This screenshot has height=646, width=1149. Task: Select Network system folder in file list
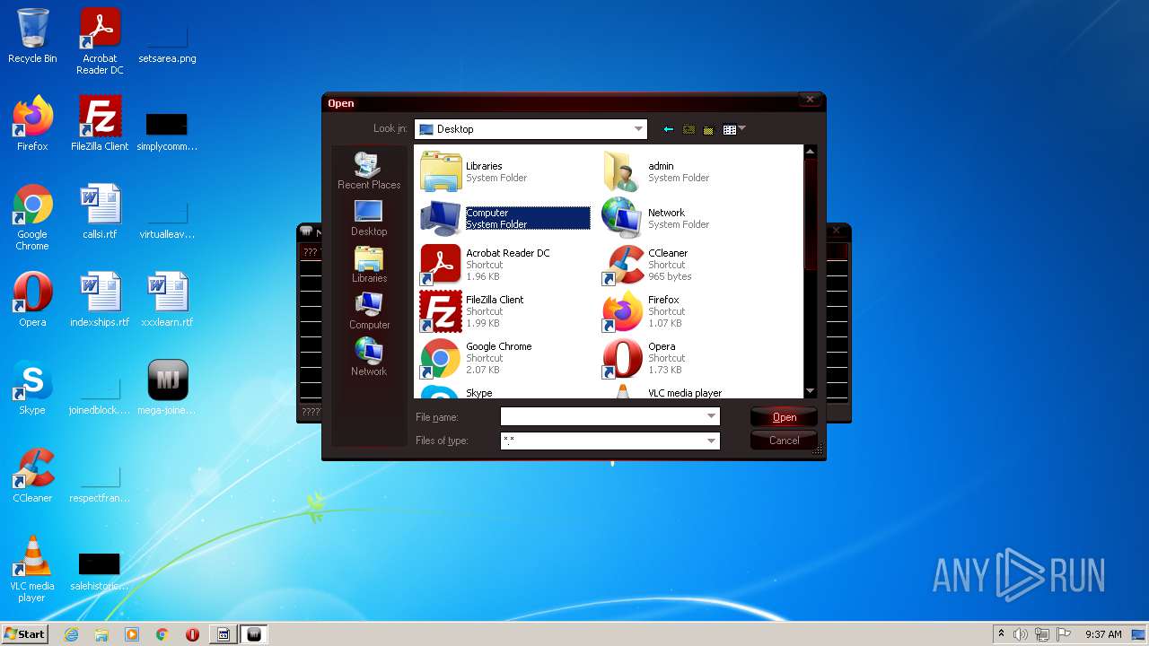point(688,218)
